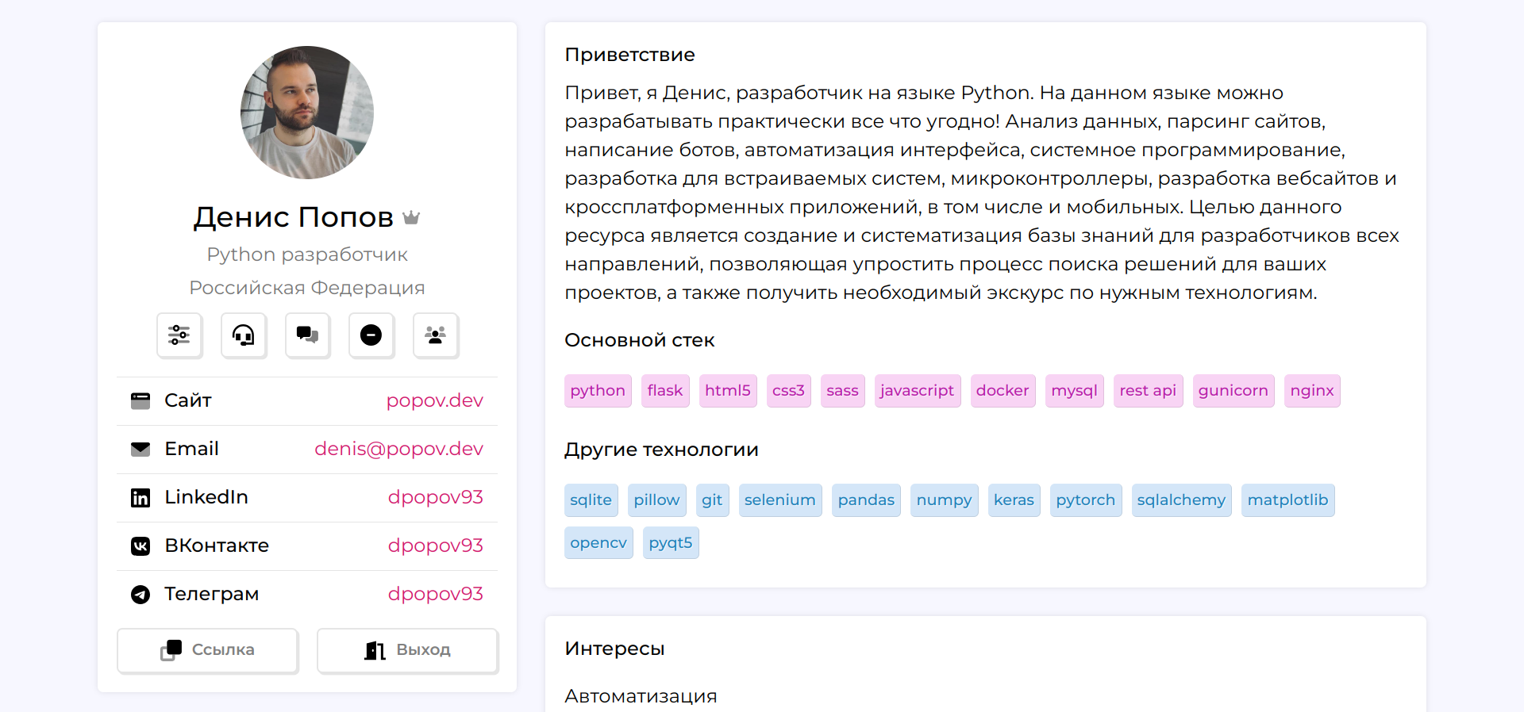Image resolution: width=1524 pixels, height=712 pixels.
Task: Select the opencv technology tag
Action: [599, 543]
